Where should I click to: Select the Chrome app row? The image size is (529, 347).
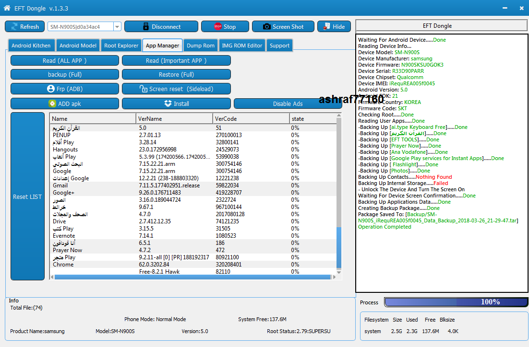193,265
